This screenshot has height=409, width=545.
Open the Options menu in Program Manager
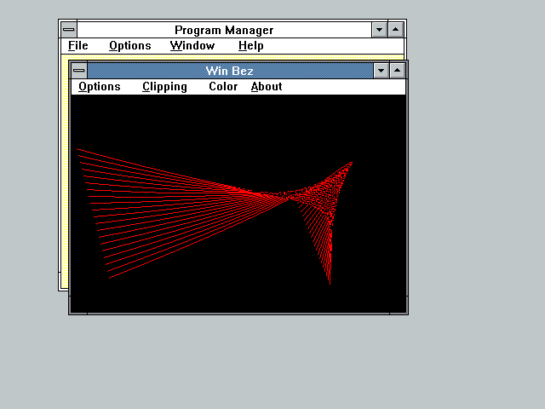click(130, 46)
